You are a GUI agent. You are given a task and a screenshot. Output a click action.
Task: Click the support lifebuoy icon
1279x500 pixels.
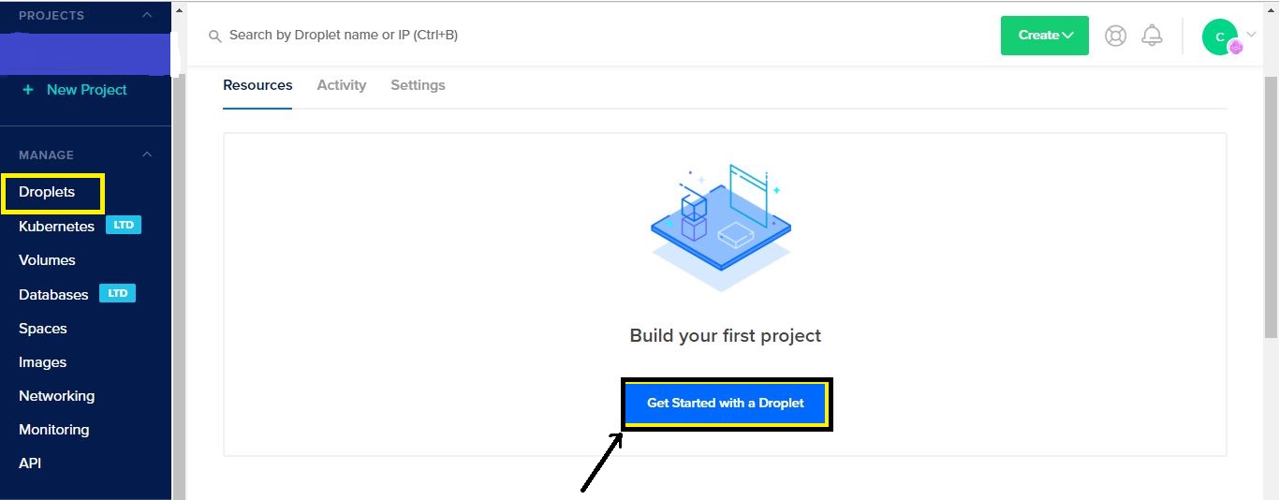point(1115,36)
